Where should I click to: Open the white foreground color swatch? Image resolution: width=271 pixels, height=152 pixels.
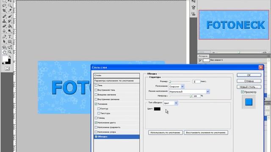(5, 59)
